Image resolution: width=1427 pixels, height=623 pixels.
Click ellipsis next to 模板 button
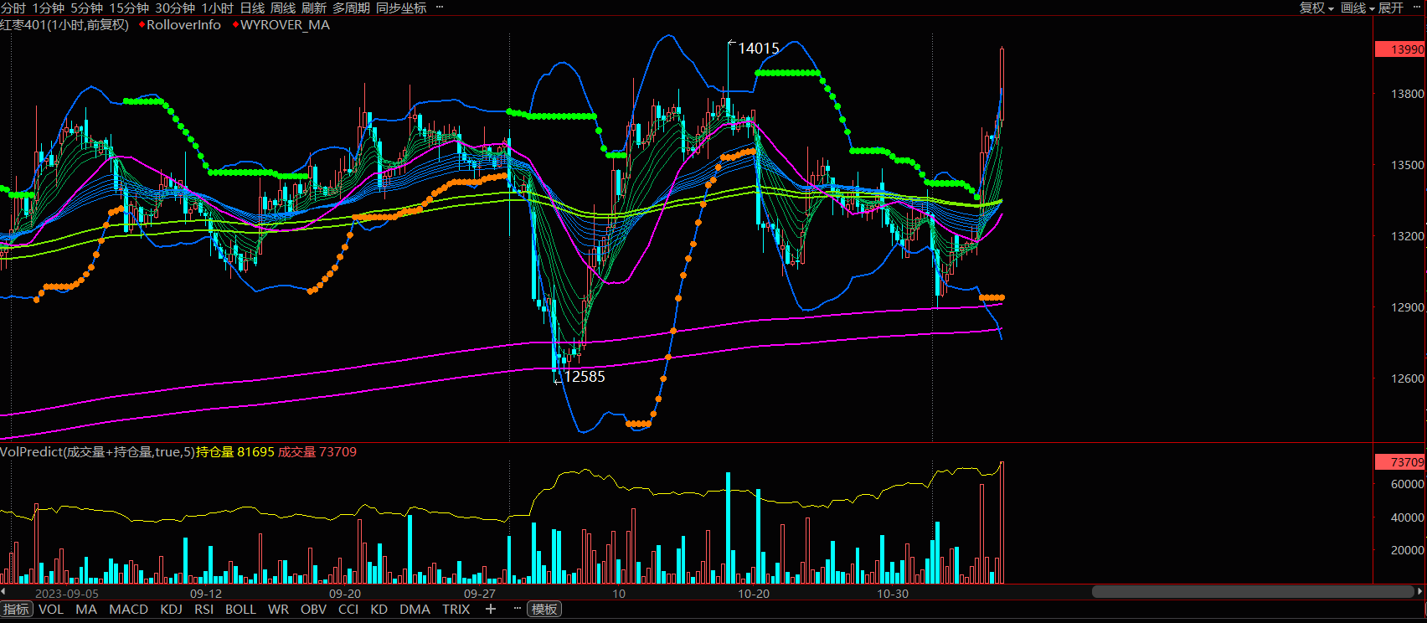pyautogui.click(x=517, y=609)
